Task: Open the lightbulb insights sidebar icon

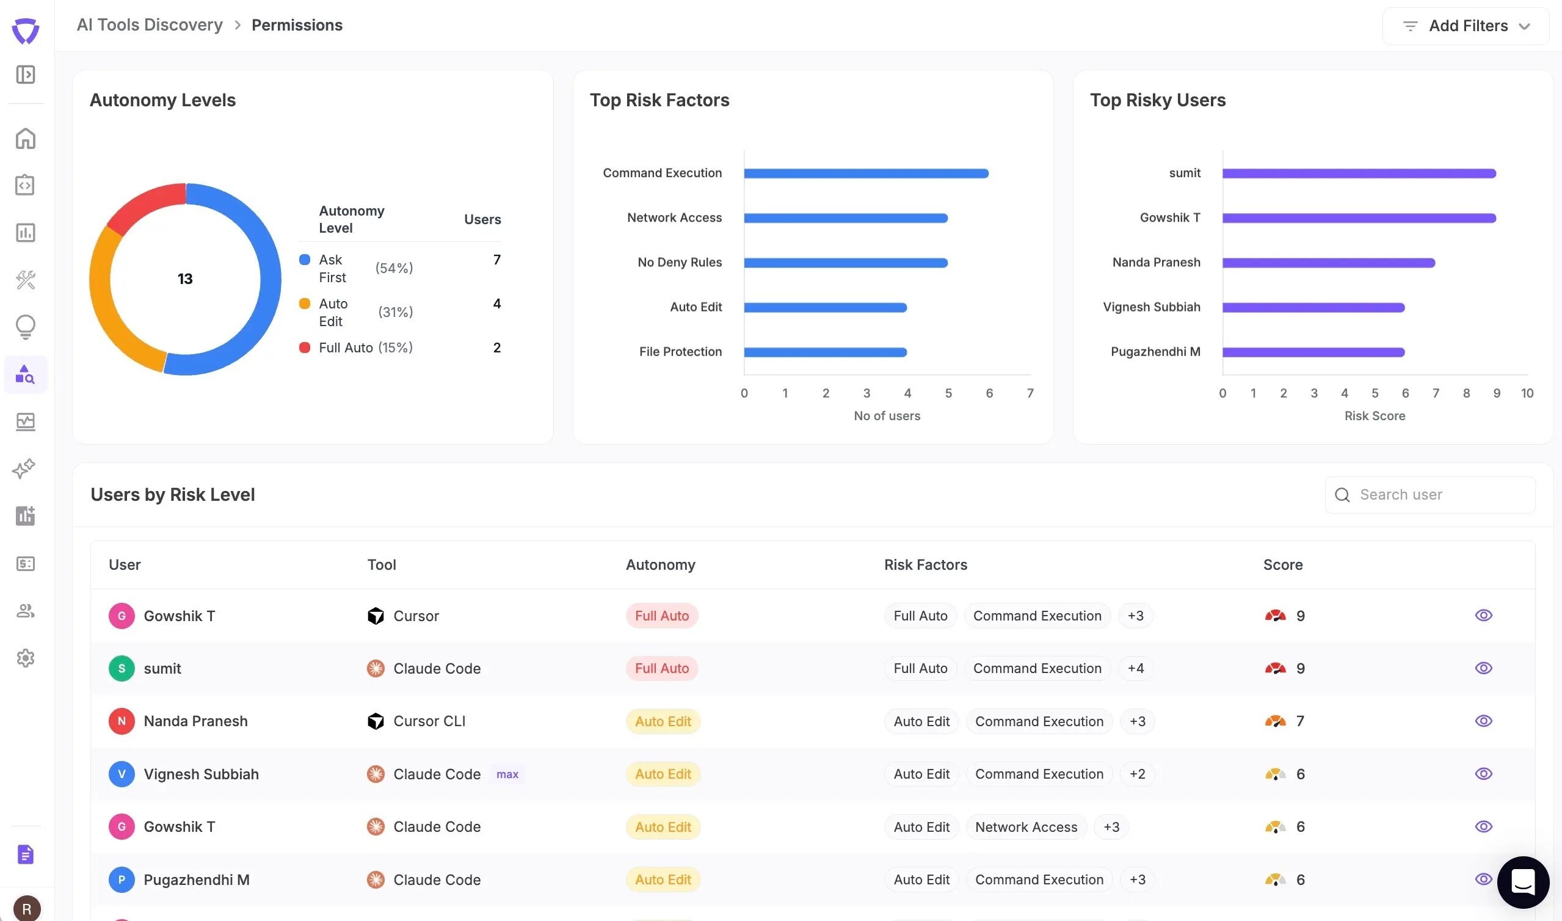Action: tap(26, 327)
